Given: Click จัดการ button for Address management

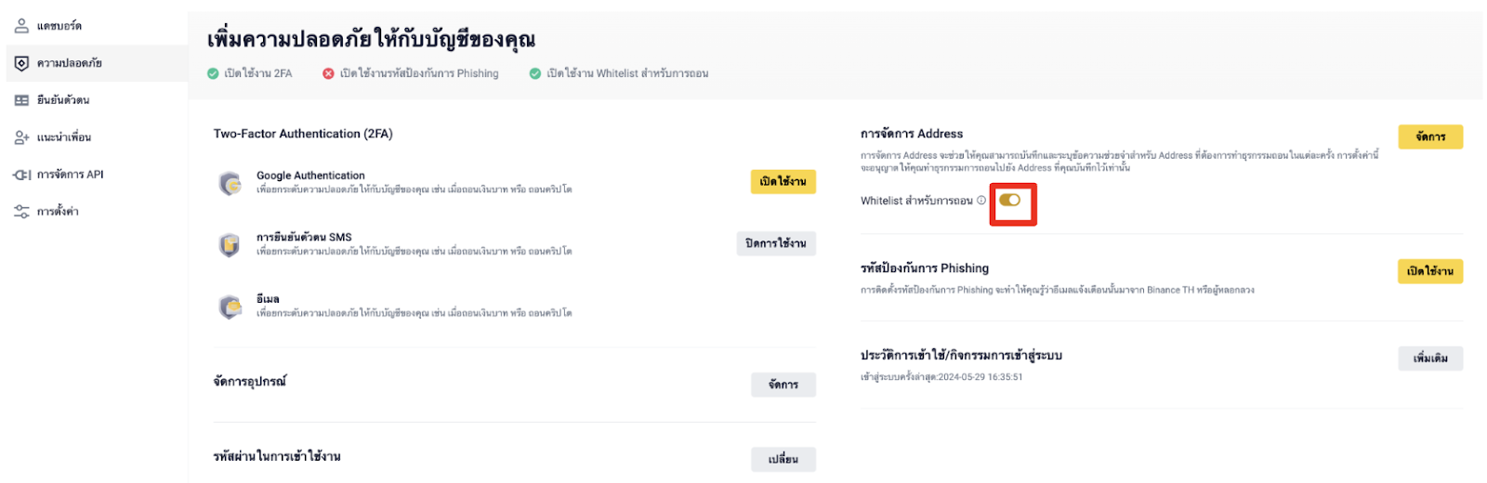Looking at the screenshot, I should [x=1430, y=137].
